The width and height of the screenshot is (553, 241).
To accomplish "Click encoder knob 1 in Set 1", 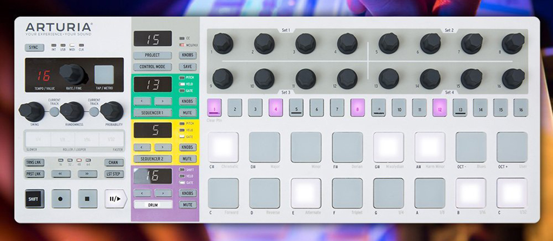I will click(x=223, y=43).
